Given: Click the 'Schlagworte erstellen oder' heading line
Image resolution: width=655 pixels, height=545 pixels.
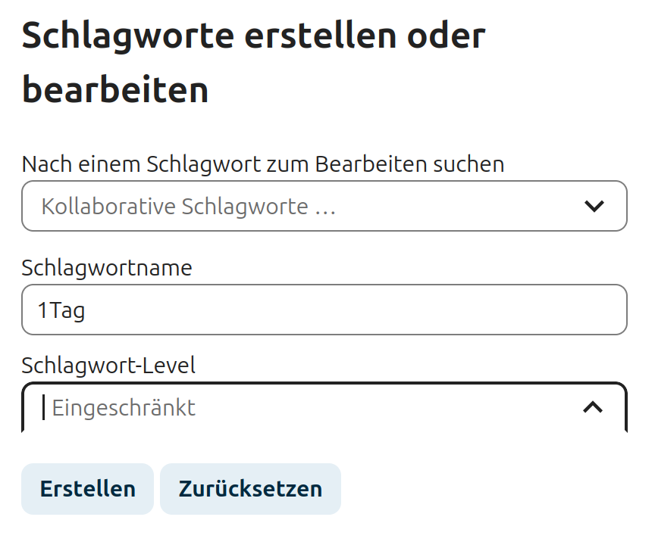Looking at the screenshot, I should (253, 36).
